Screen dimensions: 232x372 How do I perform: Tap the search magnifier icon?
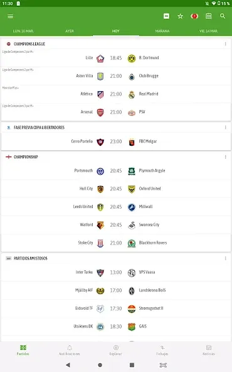click(x=223, y=16)
